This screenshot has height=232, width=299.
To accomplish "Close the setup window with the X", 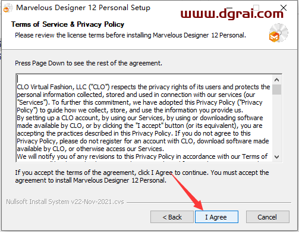I will [x=284, y=8].
